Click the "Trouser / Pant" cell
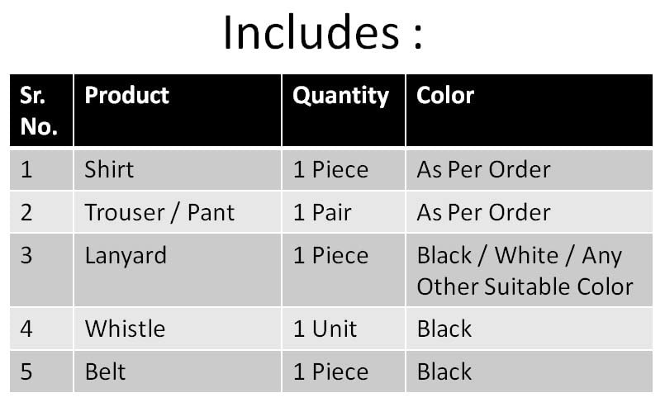This screenshot has width=665, height=407. 159,213
